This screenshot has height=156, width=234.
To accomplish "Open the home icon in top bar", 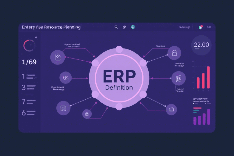I will tap(124, 27).
